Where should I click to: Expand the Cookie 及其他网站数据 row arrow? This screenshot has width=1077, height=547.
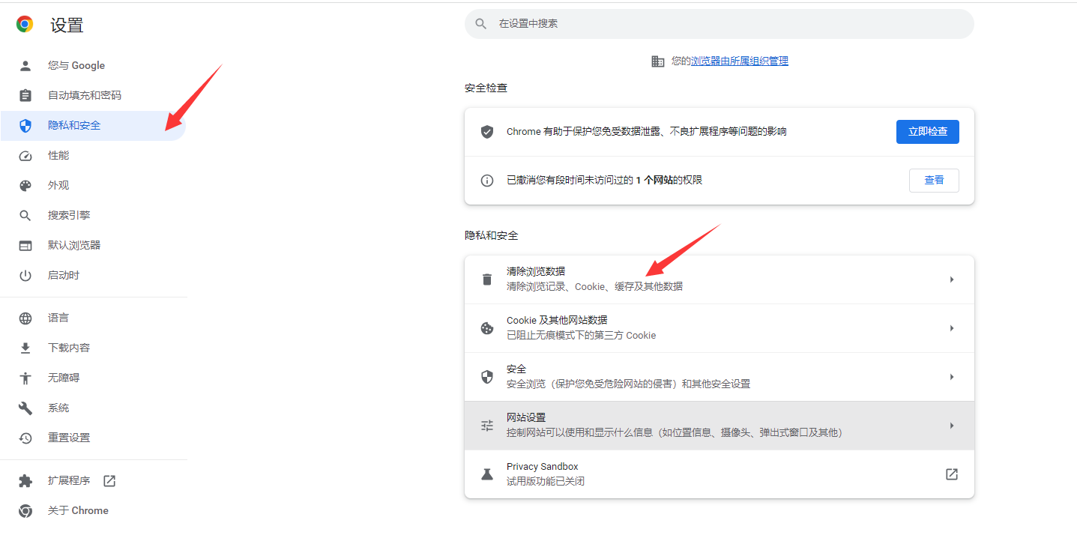coord(952,328)
